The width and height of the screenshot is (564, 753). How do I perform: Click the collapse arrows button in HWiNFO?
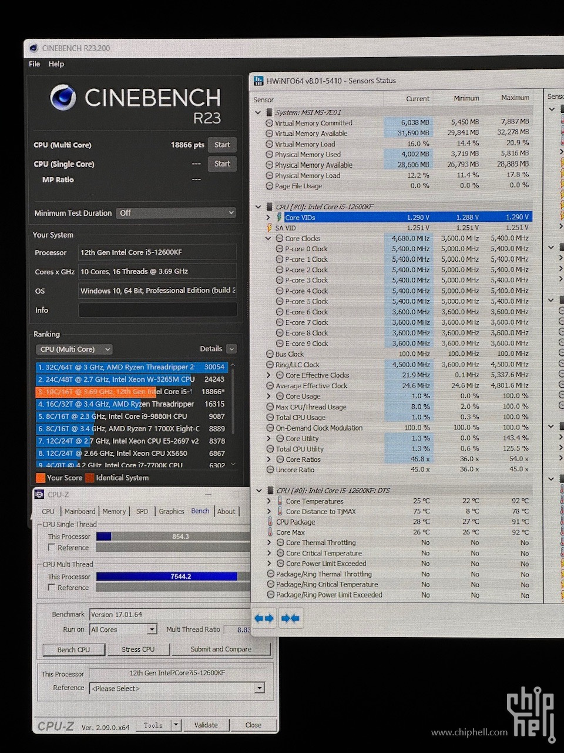coord(290,618)
